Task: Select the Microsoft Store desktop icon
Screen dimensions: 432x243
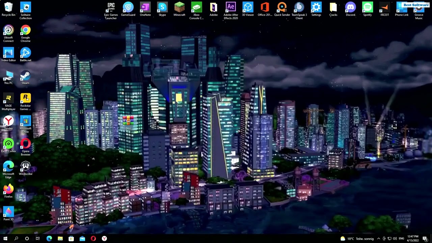Action: pyautogui.click(x=26, y=125)
